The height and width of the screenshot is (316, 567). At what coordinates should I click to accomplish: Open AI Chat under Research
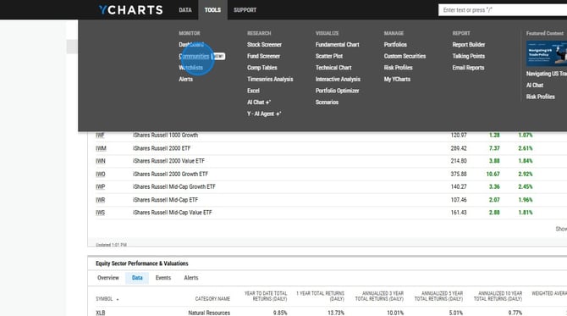click(x=259, y=103)
